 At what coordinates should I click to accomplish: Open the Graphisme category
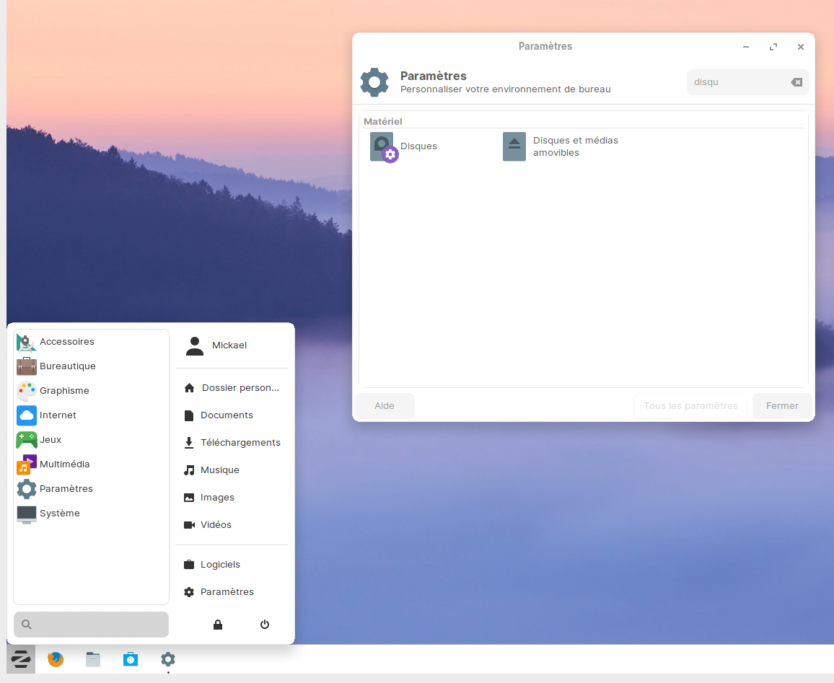coord(64,391)
